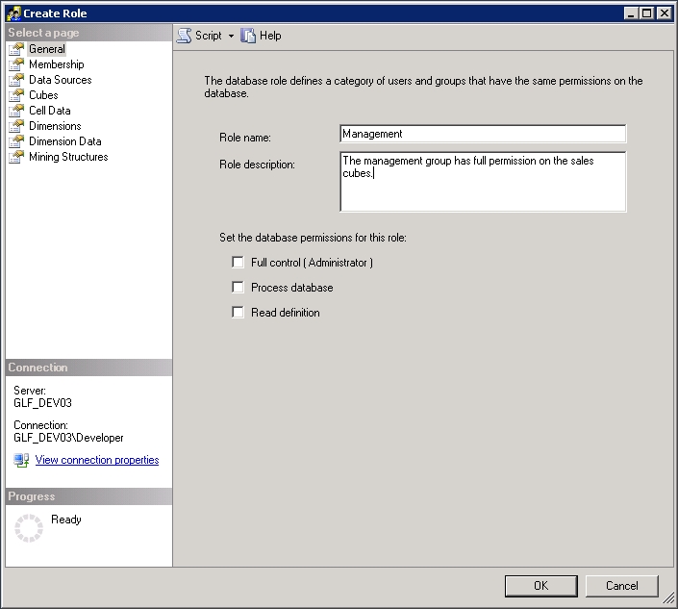Click the progress spinner indicator
678x609 pixels.
[29, 527]
